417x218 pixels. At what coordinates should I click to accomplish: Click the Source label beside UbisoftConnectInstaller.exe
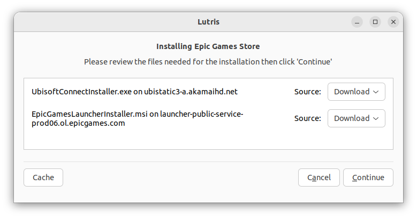tap(308, 92)
